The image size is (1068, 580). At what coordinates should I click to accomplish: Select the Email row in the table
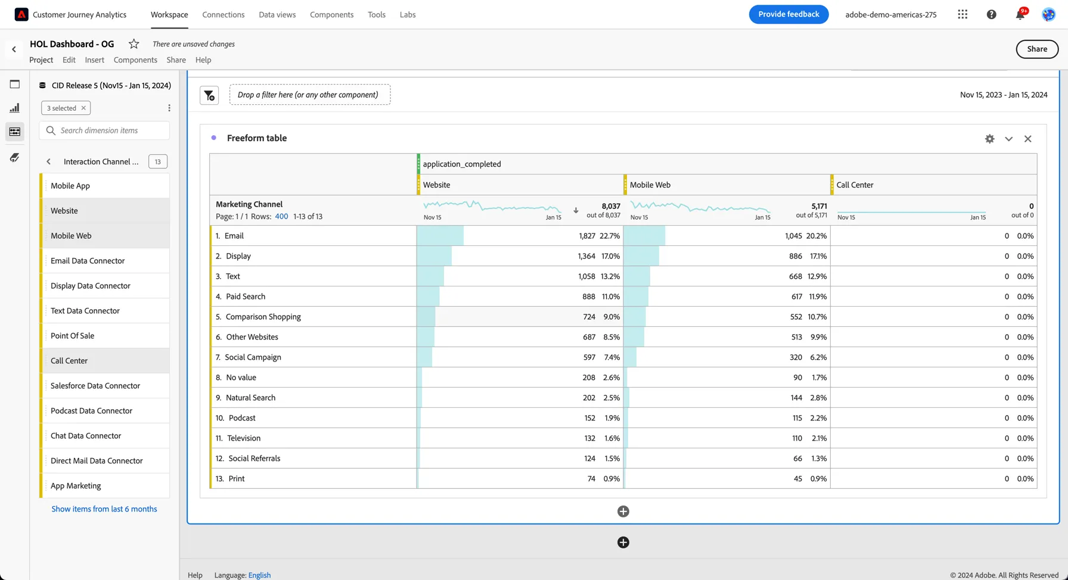pyautogui.click(x=313, y=236)
